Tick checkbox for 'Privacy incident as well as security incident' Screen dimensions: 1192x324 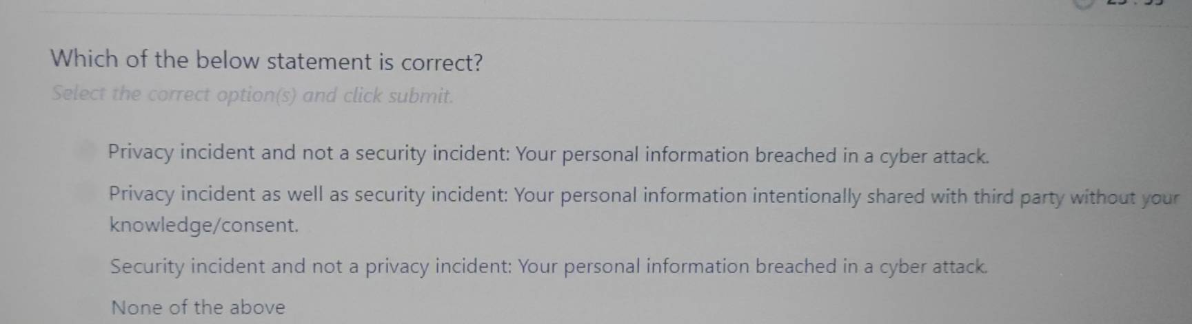[86, 193]
